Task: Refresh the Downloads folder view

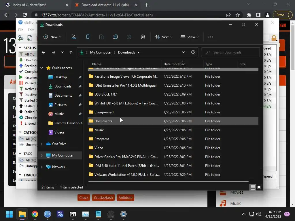Action: pyautogui.click(x=193, y=52)
